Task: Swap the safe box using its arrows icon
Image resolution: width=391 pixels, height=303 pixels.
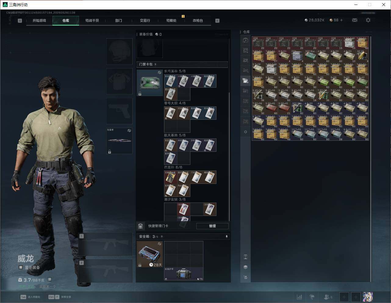Action: (x=160, y=244)
